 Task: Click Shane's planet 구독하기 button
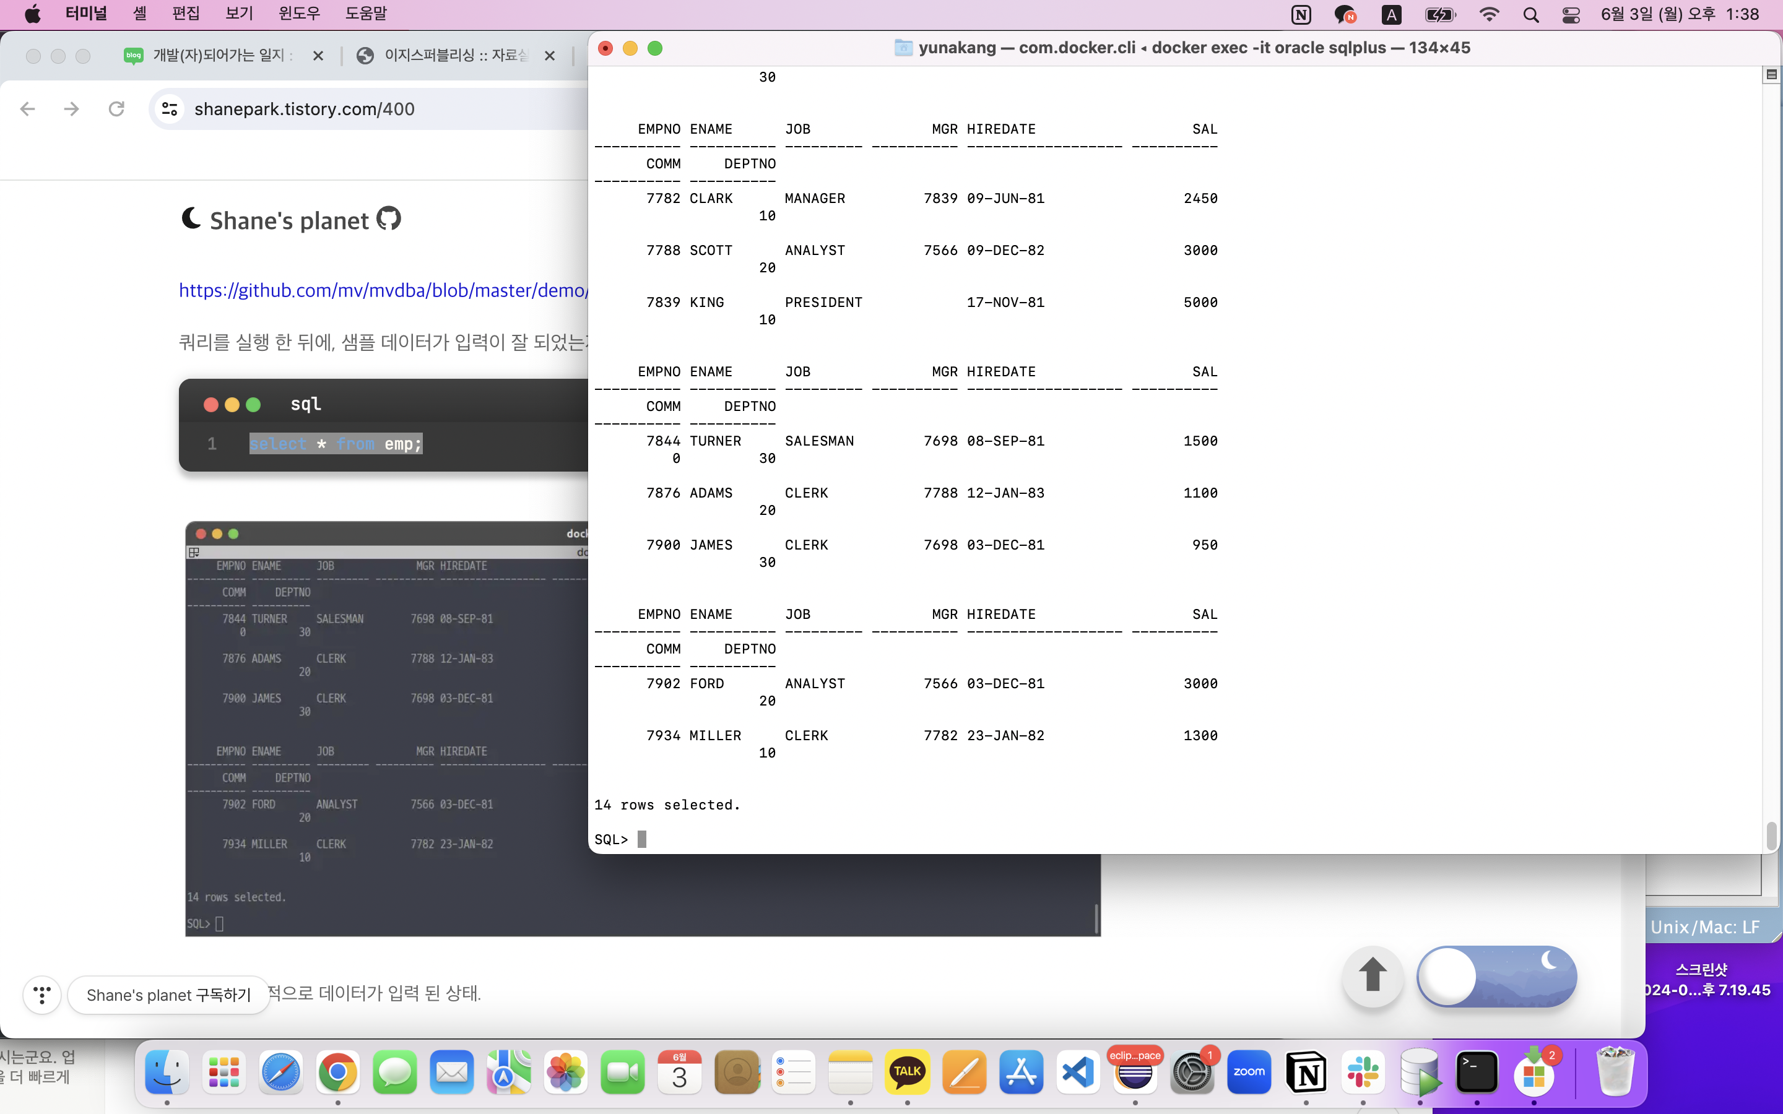coord(169,995)
